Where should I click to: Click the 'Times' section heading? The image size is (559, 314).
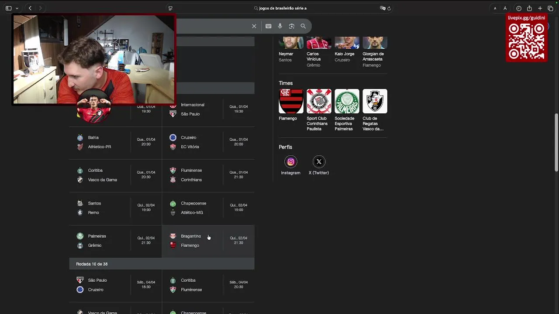286,83
